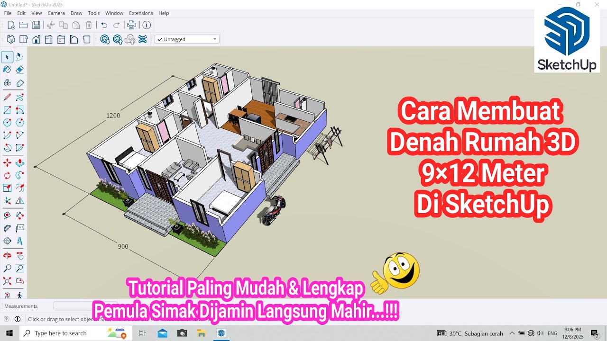Show Model Info from toolbar
607x341 pixels.
coord(147,25)
